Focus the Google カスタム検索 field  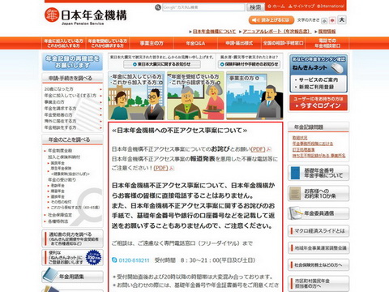[203, 7]
